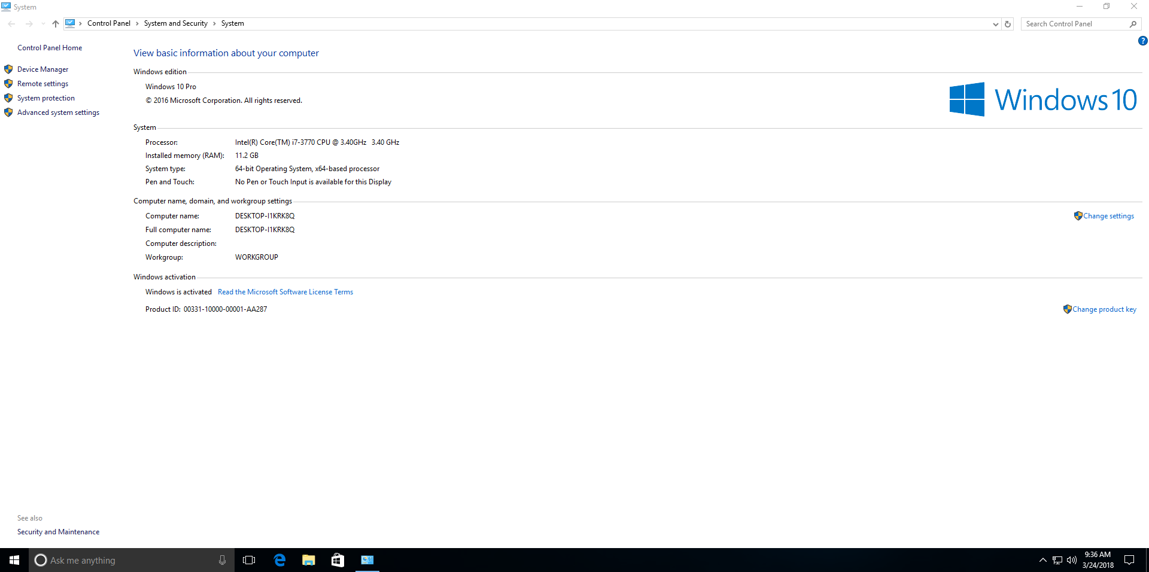
Task: Expand chevron after System and Security breadcrumb
Action: tap(214, 24)
